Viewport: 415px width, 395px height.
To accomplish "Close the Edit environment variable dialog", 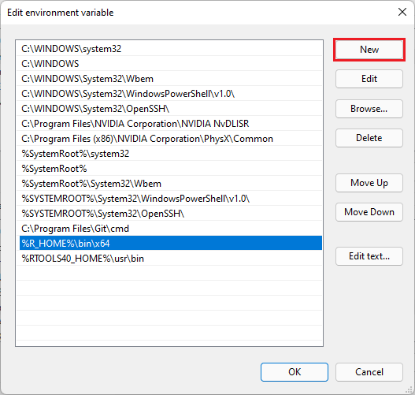I will [x=402, y=12].
